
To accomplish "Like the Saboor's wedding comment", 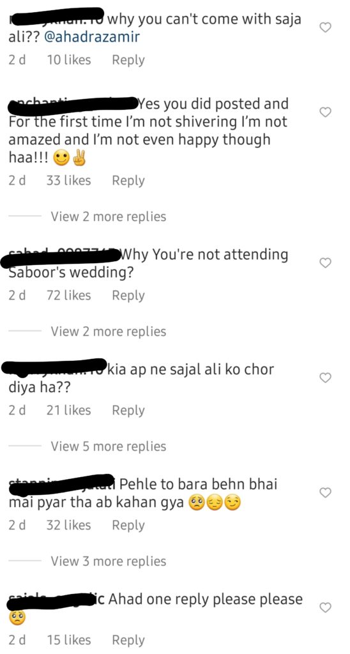I will (x=325, y=262).
